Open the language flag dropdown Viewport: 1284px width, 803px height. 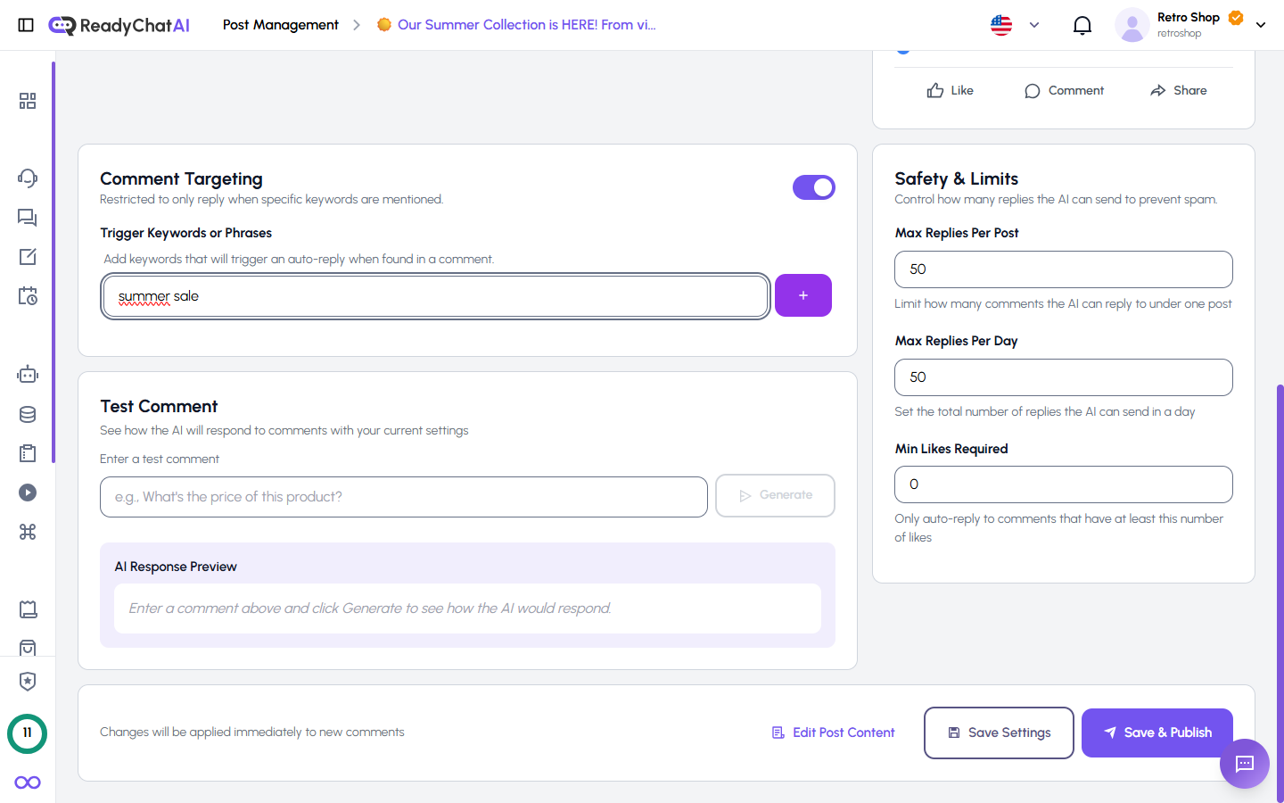point(1015,25)
